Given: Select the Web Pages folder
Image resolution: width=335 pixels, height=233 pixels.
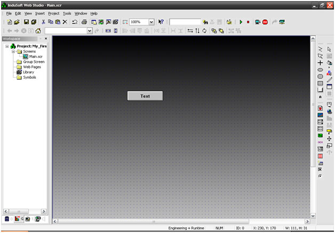Looking at the screenshot, I should 32,67.
